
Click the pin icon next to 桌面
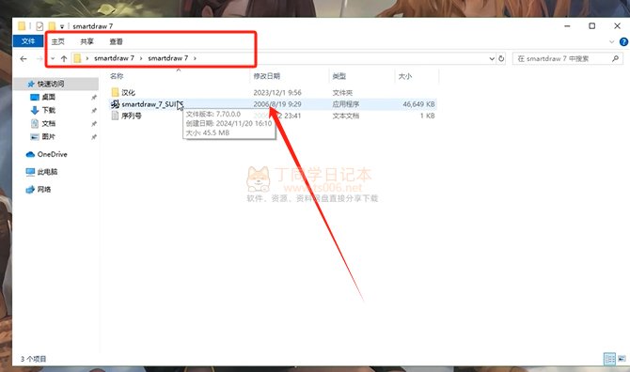(x=94, y=98)
